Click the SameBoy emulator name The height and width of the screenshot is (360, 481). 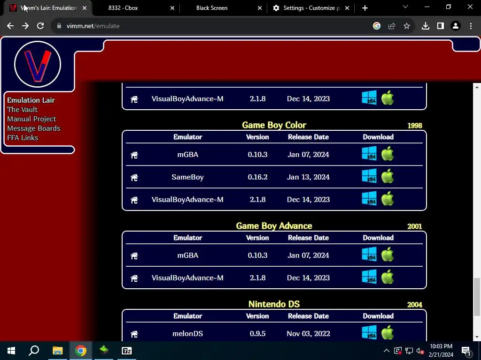(x=188, y=177)
